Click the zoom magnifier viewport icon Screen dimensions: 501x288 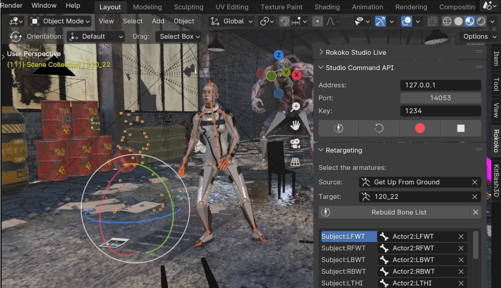pos(295,107)
